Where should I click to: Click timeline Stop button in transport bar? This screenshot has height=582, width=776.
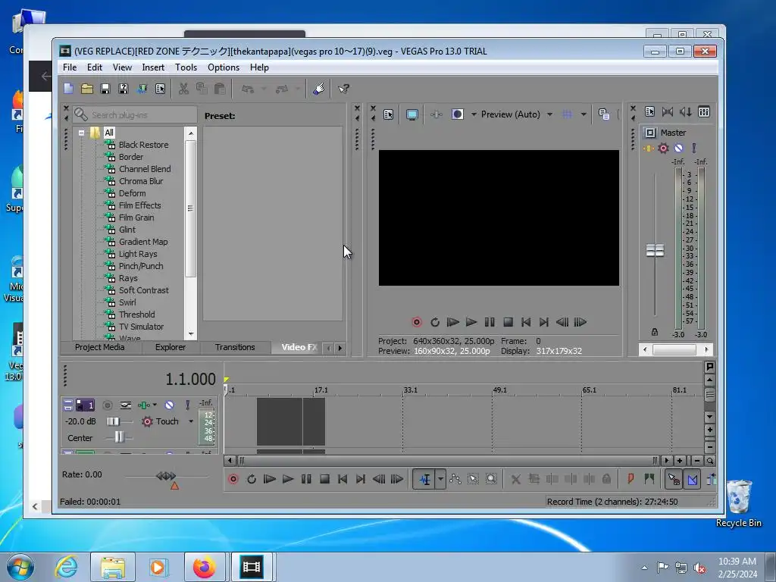[x=324, y=479]
